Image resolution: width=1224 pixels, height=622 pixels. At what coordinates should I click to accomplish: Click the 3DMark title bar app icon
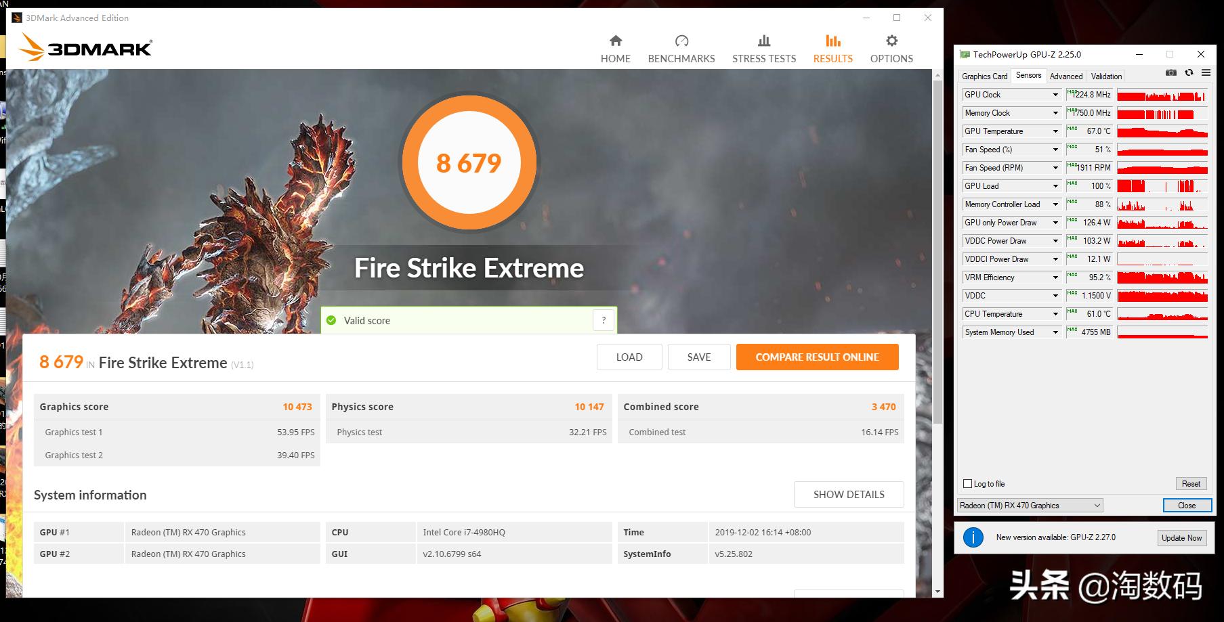point(16,18)
